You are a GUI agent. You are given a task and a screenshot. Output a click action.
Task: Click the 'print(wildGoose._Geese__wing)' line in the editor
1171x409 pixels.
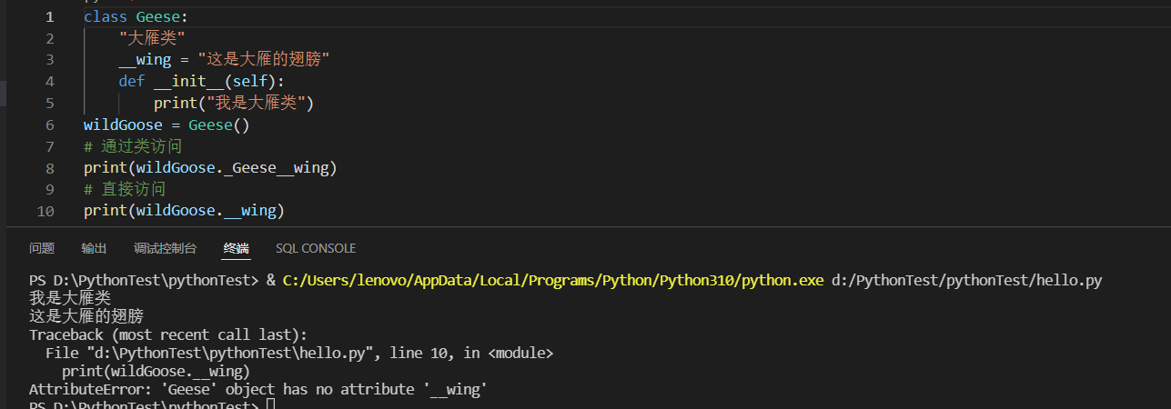pyautogui.click(x=210, y=168)
